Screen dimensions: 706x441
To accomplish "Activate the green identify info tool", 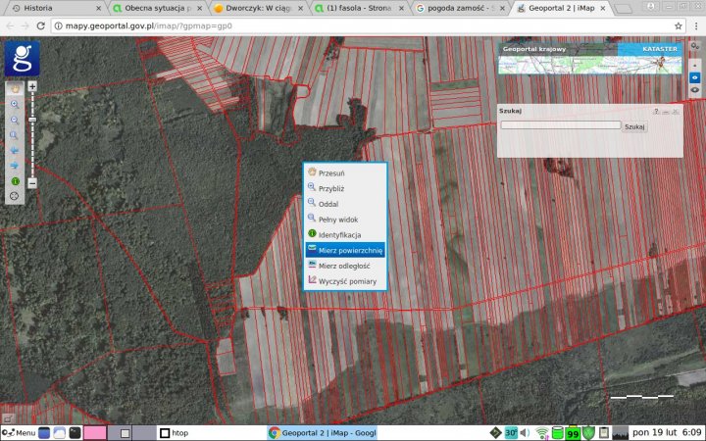I will 15,181.
